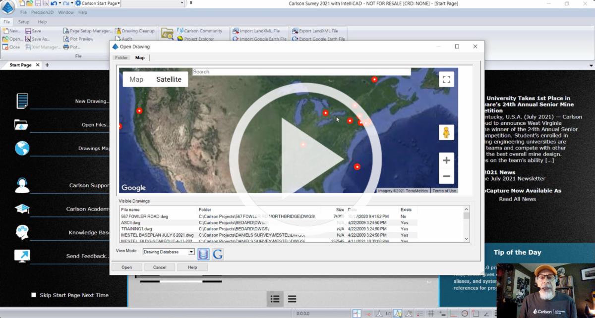Click the Google icon beside View Mode
Viewport: 595px width, 318px height.
pyautogui.click(x=218, y=255)
